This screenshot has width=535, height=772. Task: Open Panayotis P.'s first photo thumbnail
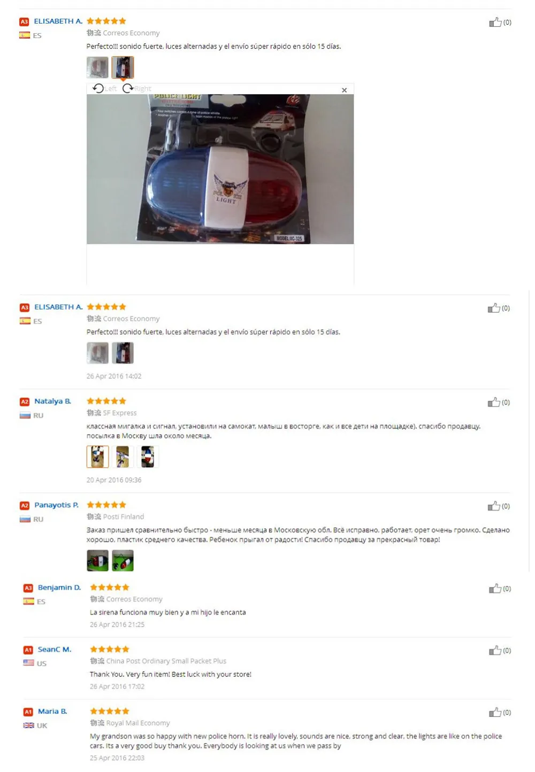[x=97, y=560]
